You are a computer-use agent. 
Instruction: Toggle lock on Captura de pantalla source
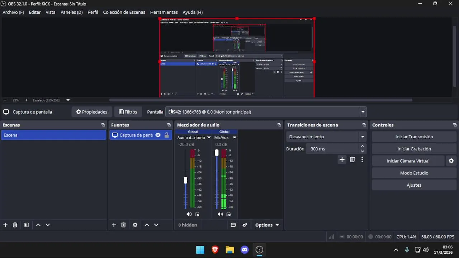(x=167, y=135)
